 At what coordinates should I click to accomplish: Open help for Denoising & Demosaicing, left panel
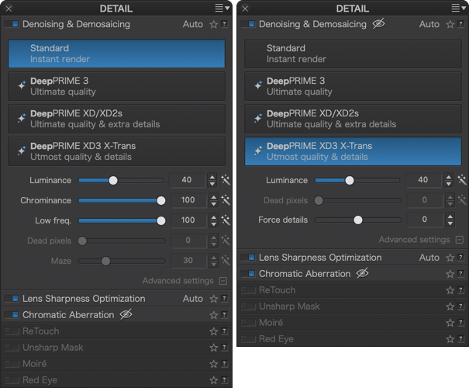(x=224, y=24)
